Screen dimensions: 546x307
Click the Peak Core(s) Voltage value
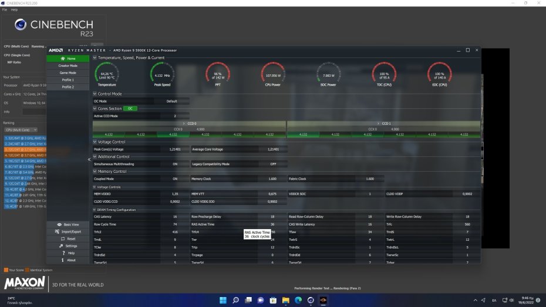pos(175,149)
